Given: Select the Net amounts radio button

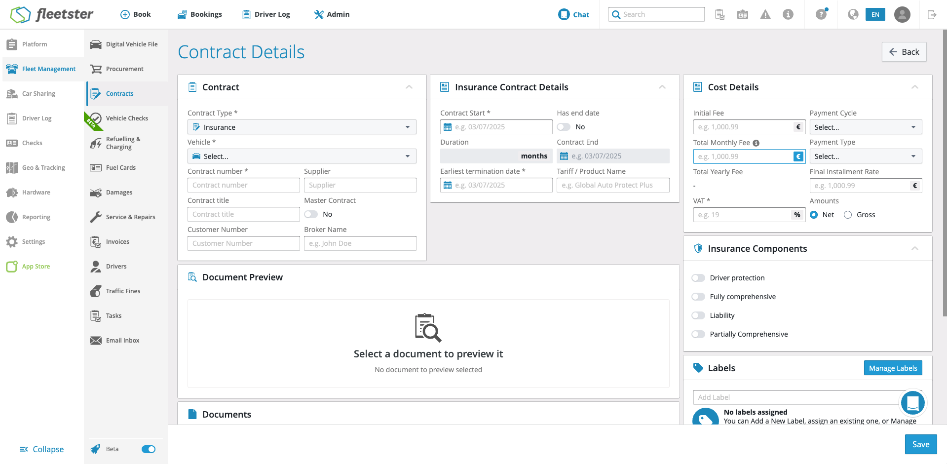Looking at the screenshot, I should pyautogui.click(x=814, y=215).
